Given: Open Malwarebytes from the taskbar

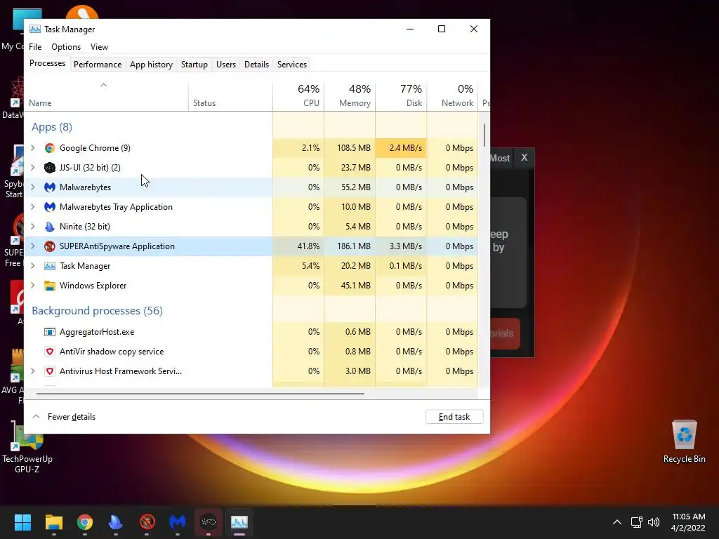Looking at the screenshot, I should [x=178, y=522].
